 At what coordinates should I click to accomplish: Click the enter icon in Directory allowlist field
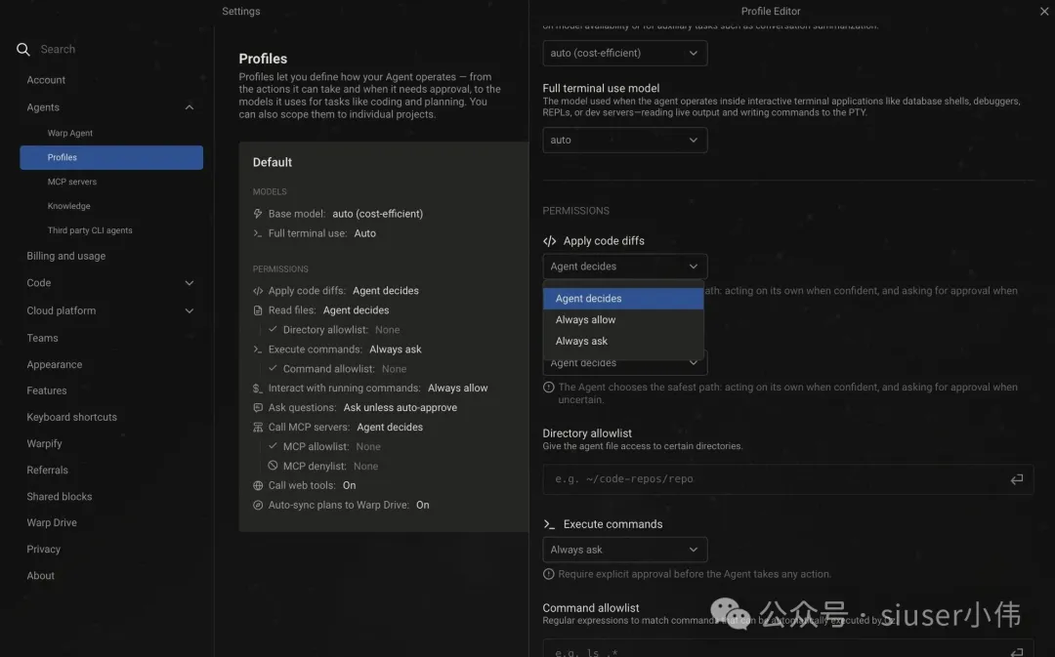(x=1017, y=478)
